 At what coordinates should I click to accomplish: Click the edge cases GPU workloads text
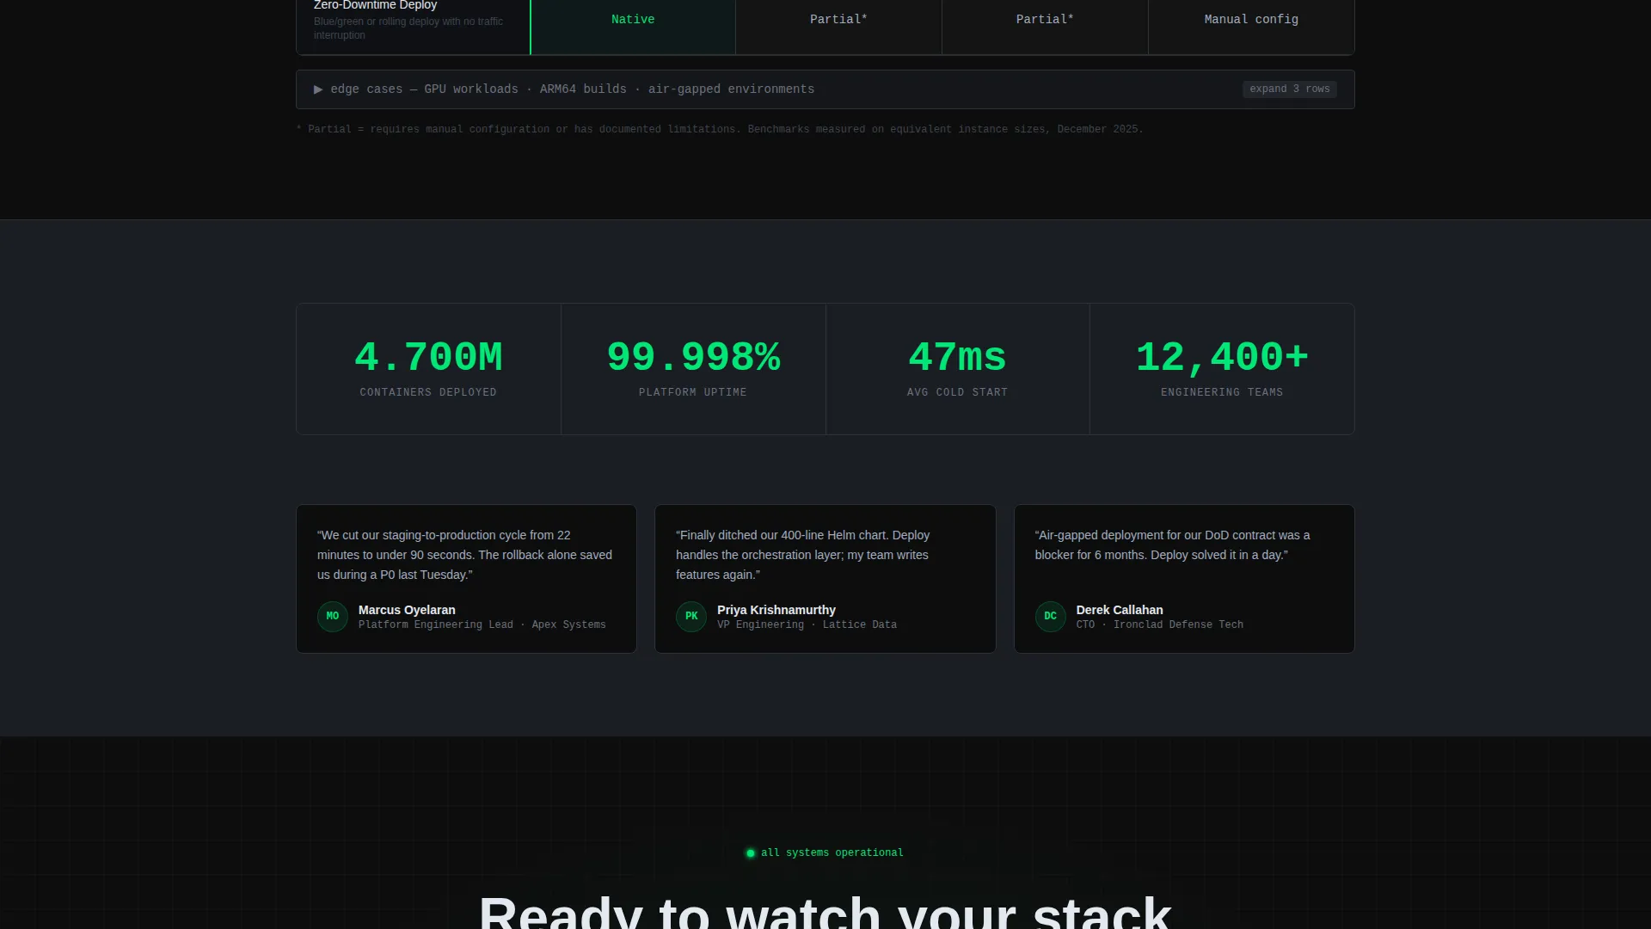click(573, 89)
